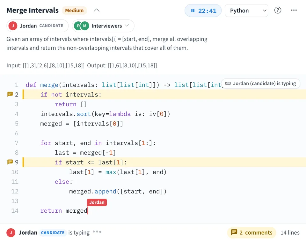
Task: Open Jordan candidate participant chip
Action: click(x=38, y=26)
